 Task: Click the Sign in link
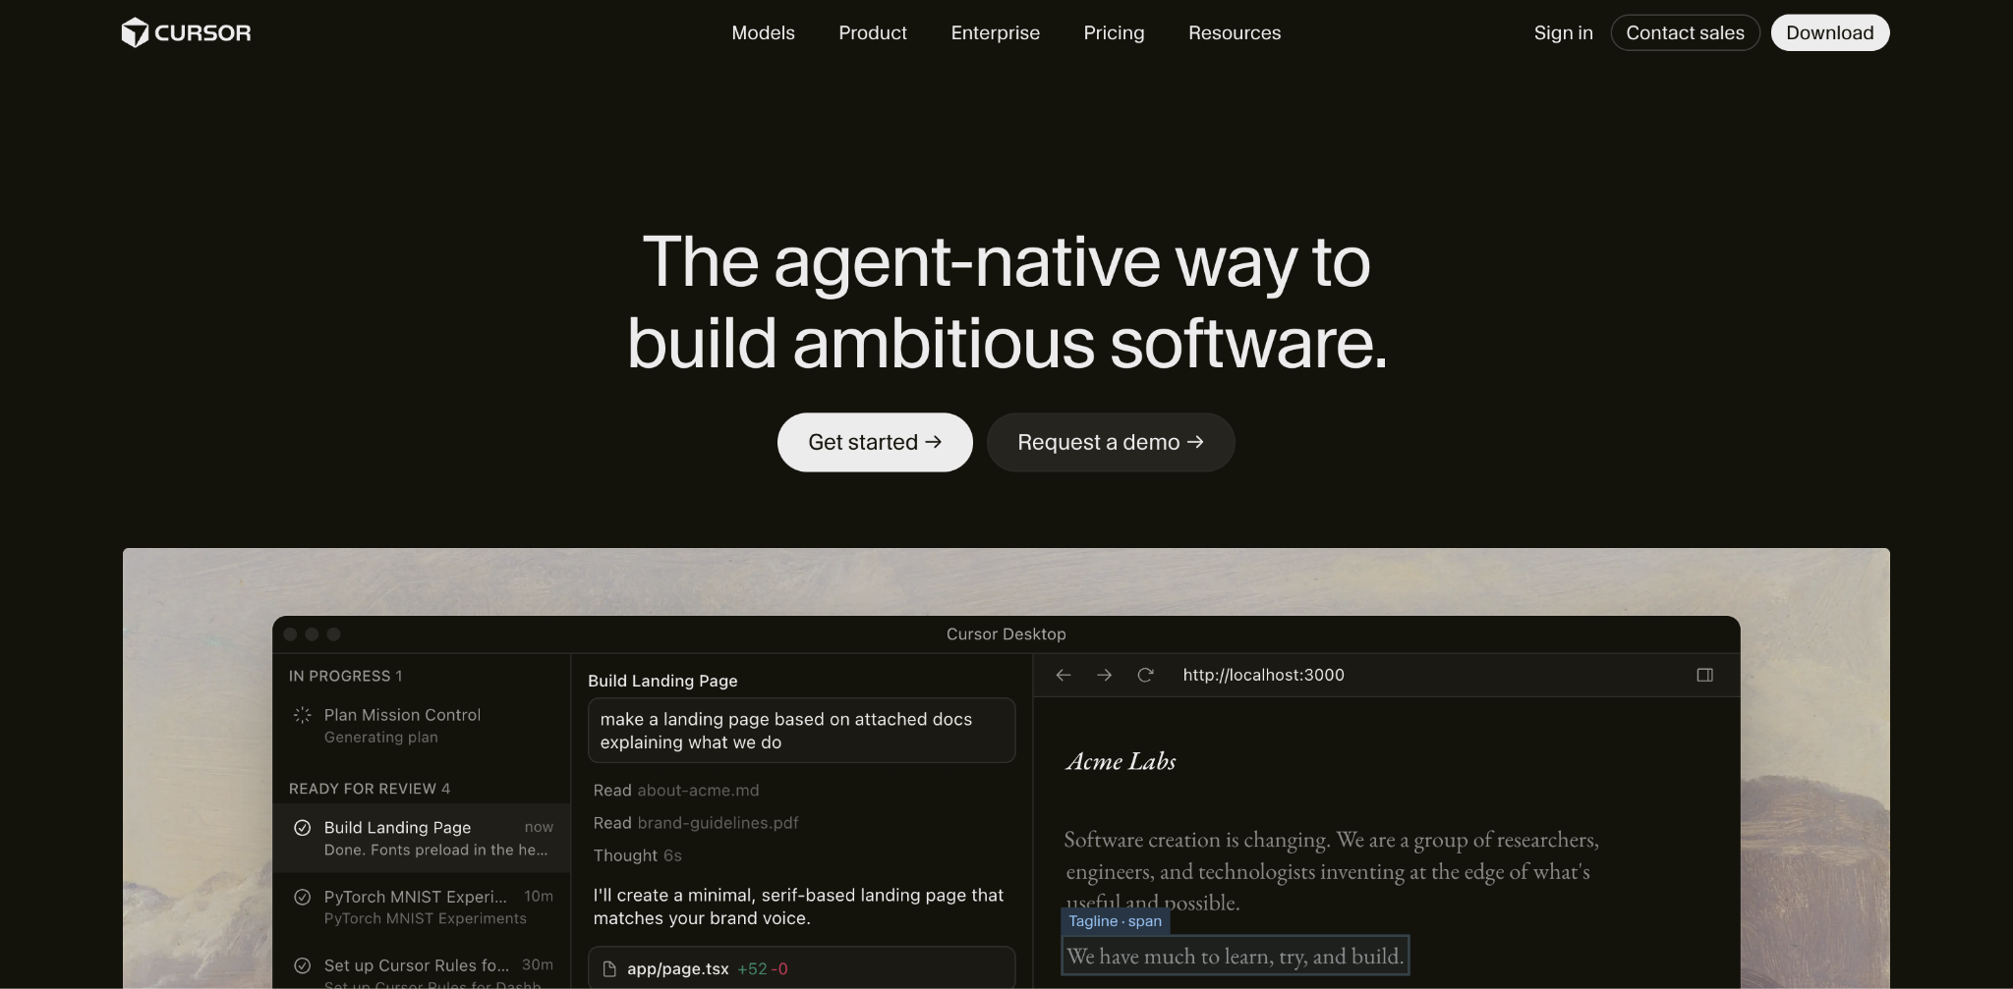click(1563, 32)
